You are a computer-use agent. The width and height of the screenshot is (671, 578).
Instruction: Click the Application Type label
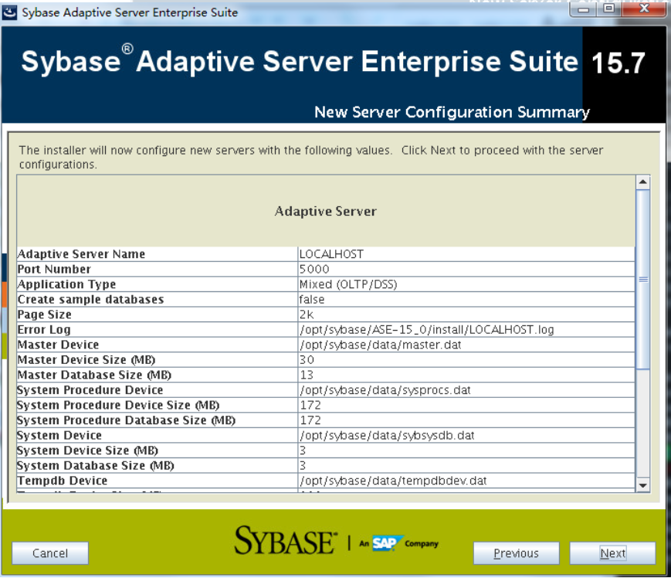click(66, 284)
